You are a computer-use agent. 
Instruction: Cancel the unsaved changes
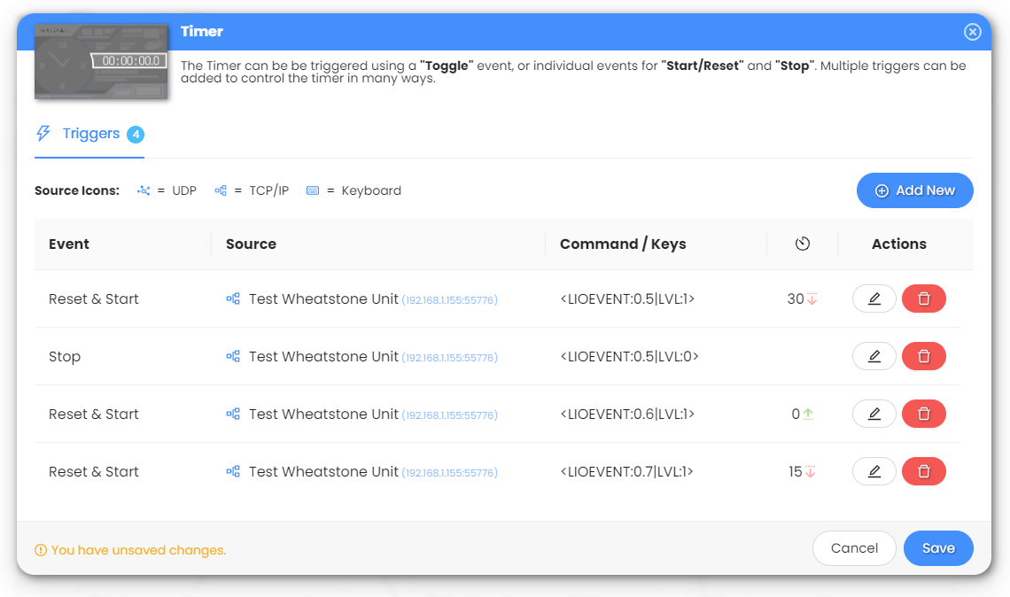click(x=854, y=548)
